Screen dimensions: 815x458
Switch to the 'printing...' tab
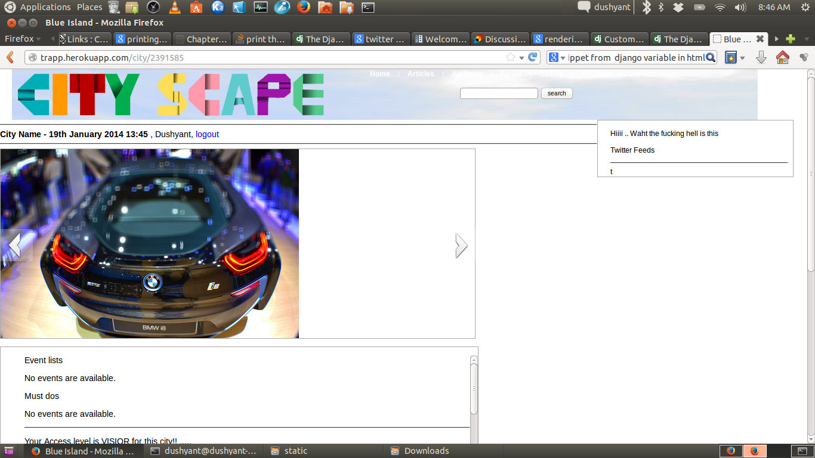(142, 39)
